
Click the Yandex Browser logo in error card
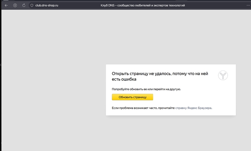223,75
